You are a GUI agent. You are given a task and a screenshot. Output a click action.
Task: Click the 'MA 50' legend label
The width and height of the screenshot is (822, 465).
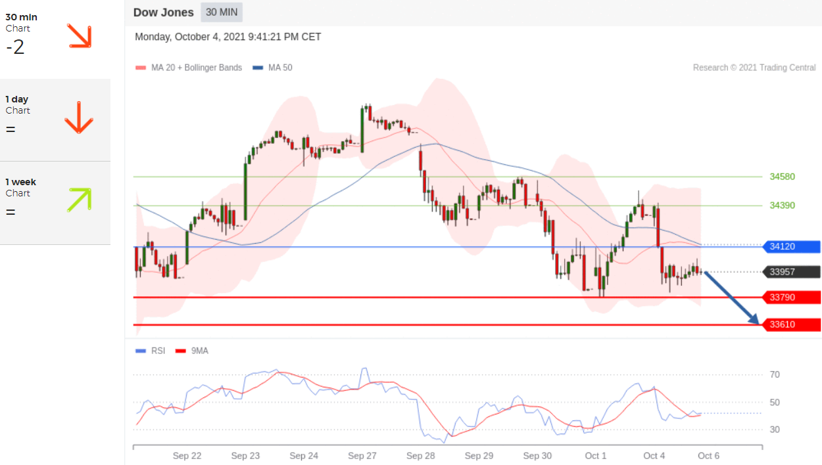(280, 68)
